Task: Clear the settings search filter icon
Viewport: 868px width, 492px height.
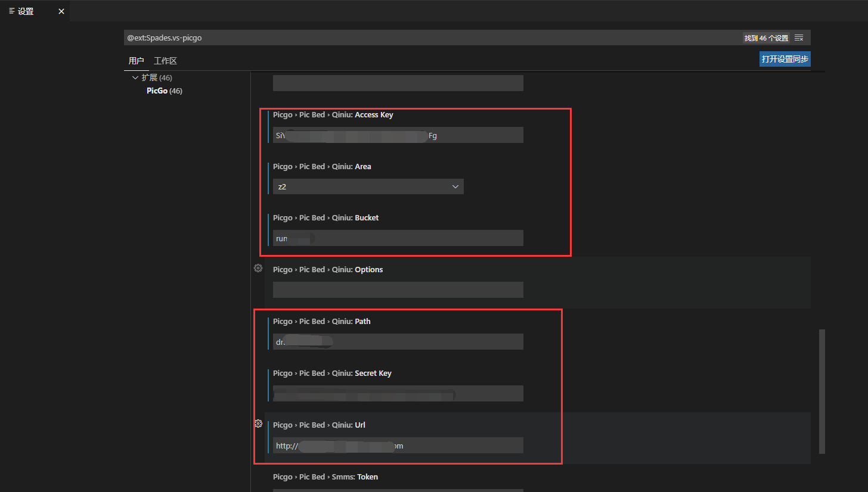Action: (x=799, y=38)
